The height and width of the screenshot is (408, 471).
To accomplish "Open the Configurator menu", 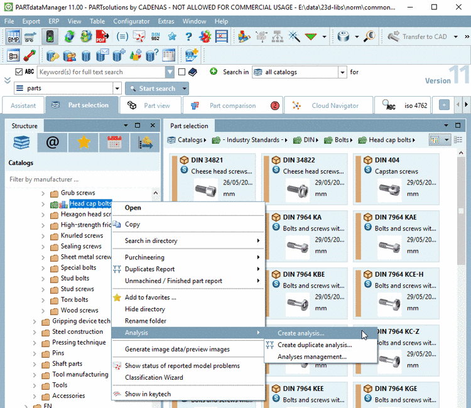I will pos(131,21).
